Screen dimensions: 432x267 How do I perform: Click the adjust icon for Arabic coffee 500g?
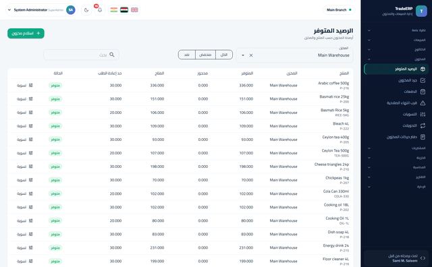[x=30, y=86]
